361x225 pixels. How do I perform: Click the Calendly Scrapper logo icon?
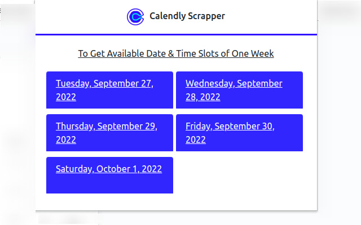click(x=136, y=17)
